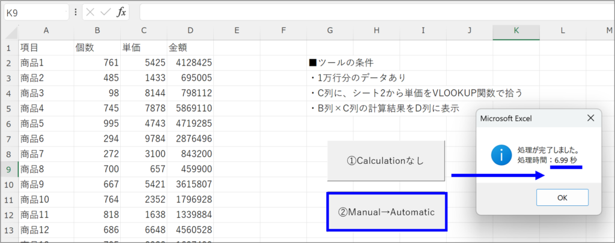Click the 金額 header cell
Screen dimensions: 615x243
(x=190, y=48)
